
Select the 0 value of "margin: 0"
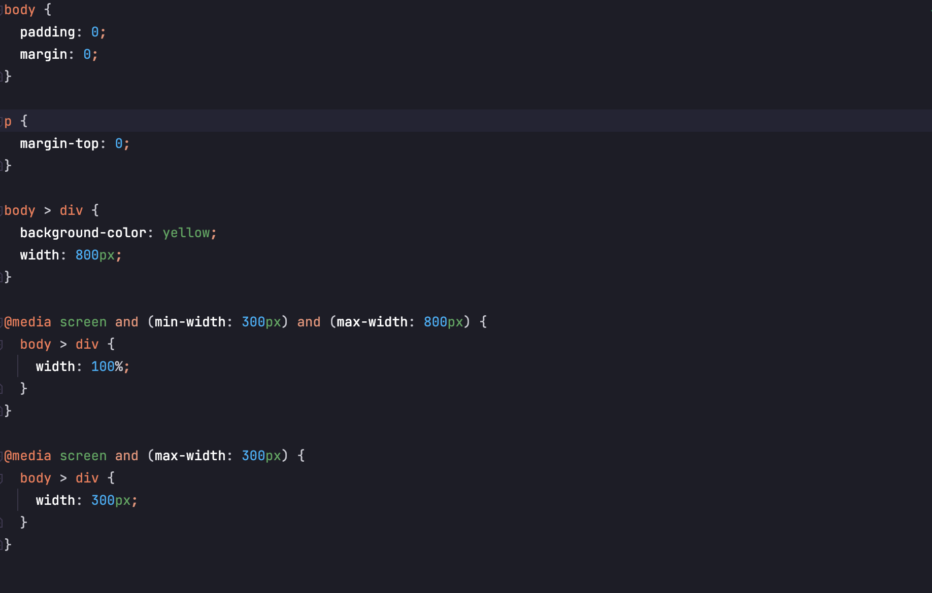point(87,55)
